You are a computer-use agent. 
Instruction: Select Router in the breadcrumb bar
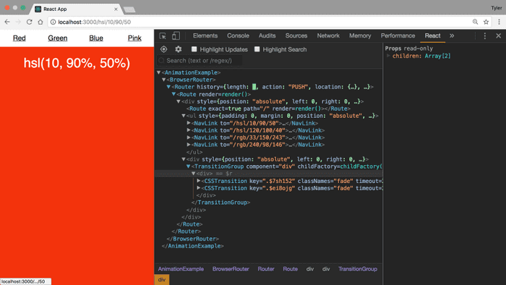(266, 269)
